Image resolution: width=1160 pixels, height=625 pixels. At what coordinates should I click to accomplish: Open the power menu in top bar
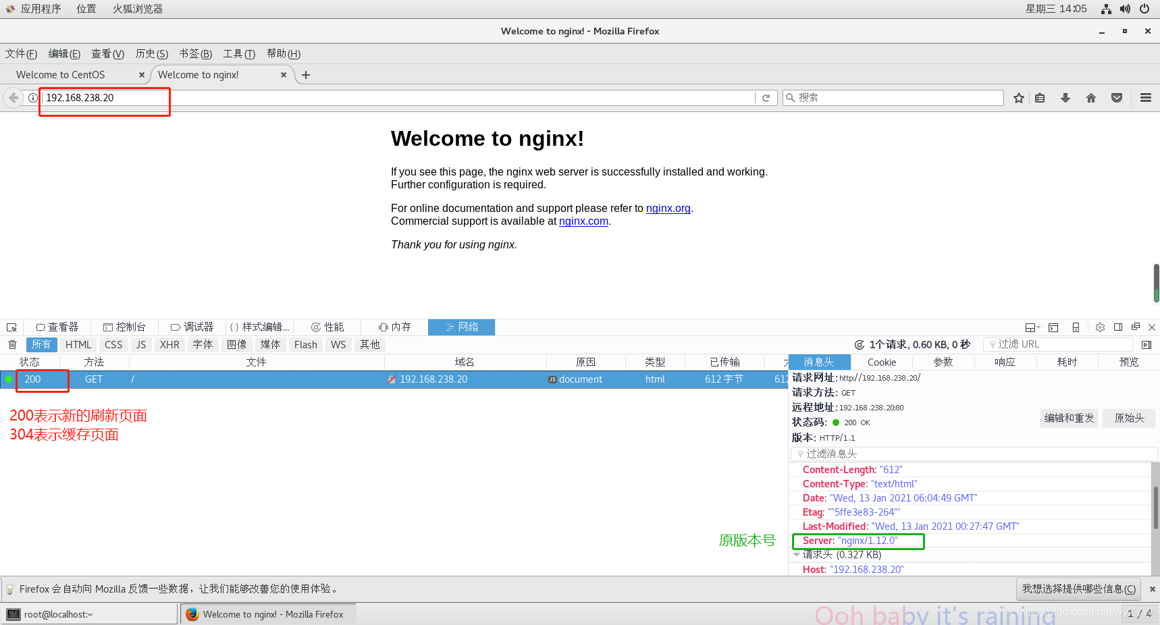(1144, 9)
